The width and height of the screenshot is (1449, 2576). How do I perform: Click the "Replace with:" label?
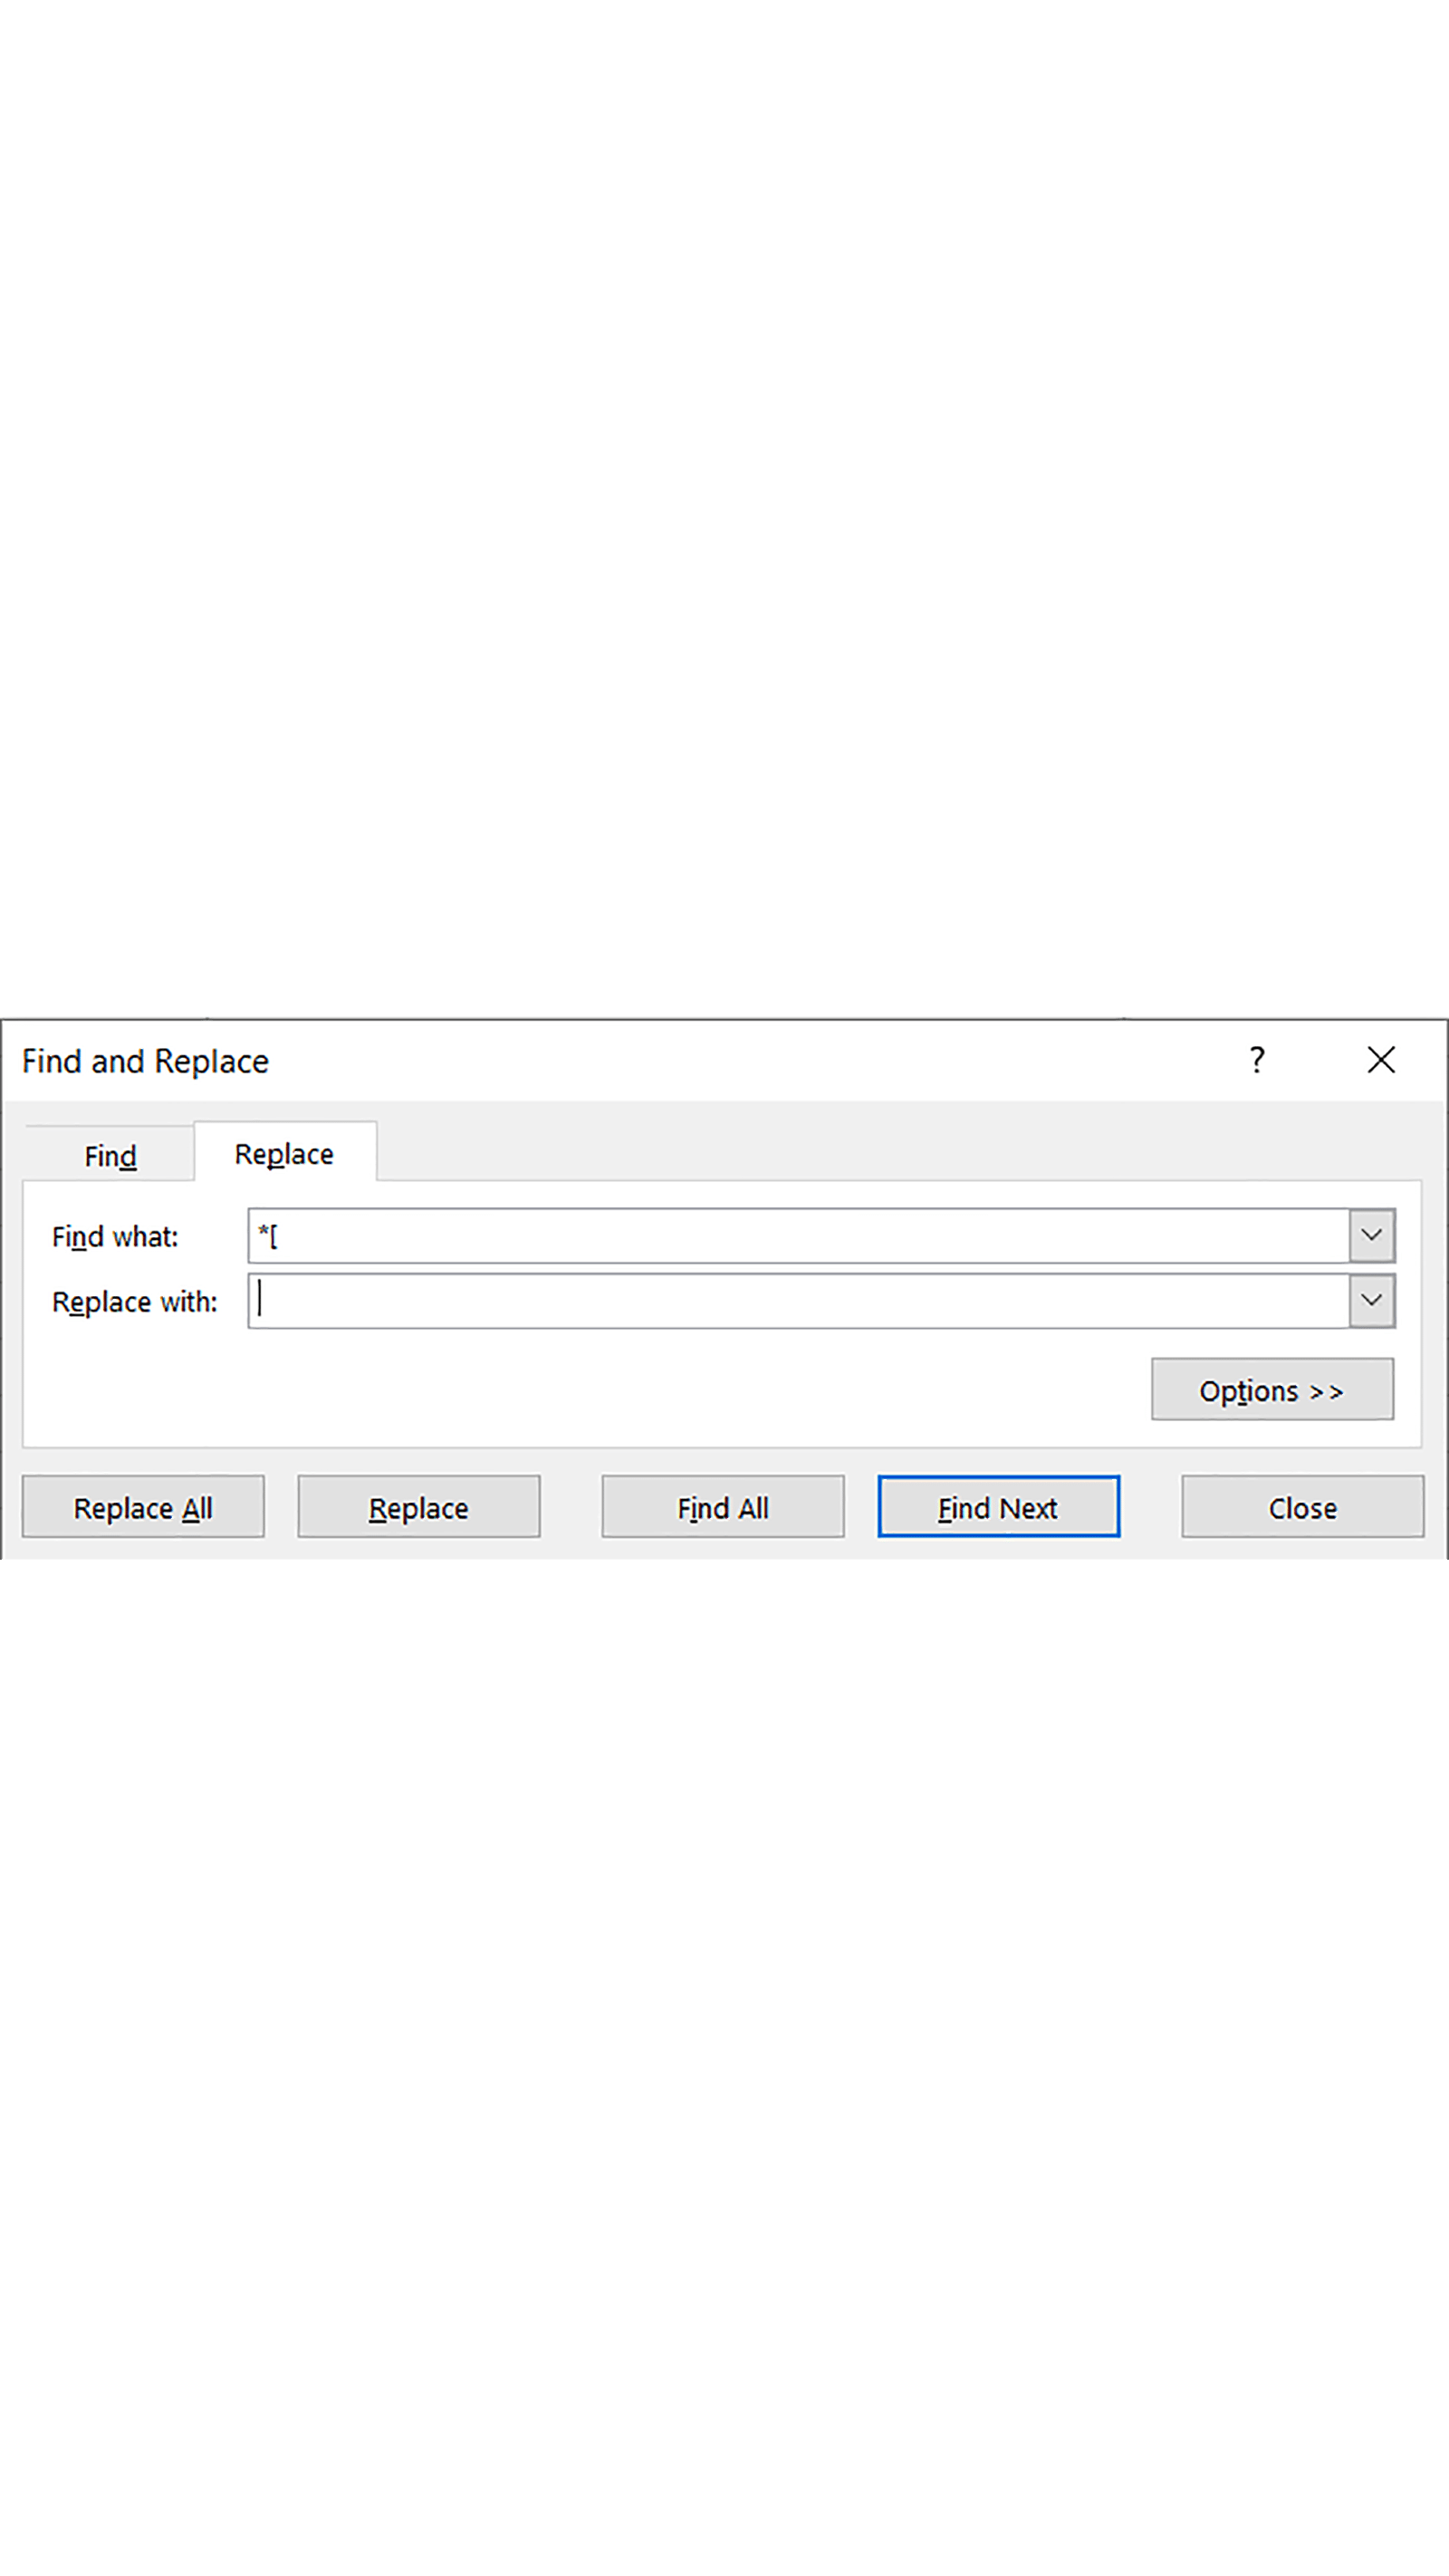pos(134,1302)
